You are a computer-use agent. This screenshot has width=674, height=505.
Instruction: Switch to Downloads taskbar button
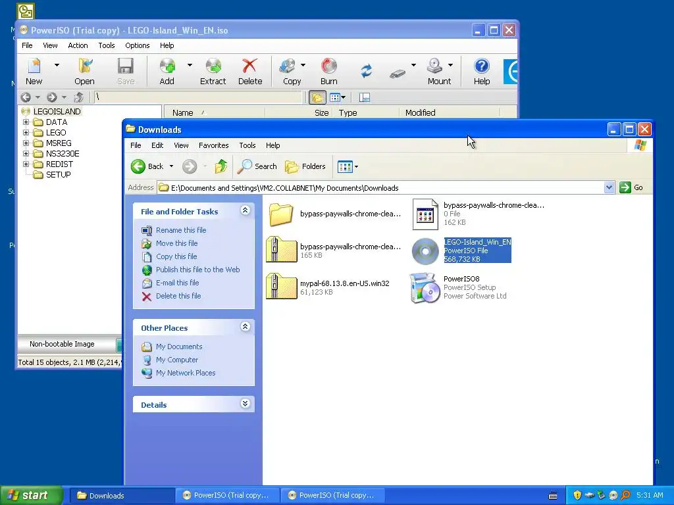click(121, 496)
